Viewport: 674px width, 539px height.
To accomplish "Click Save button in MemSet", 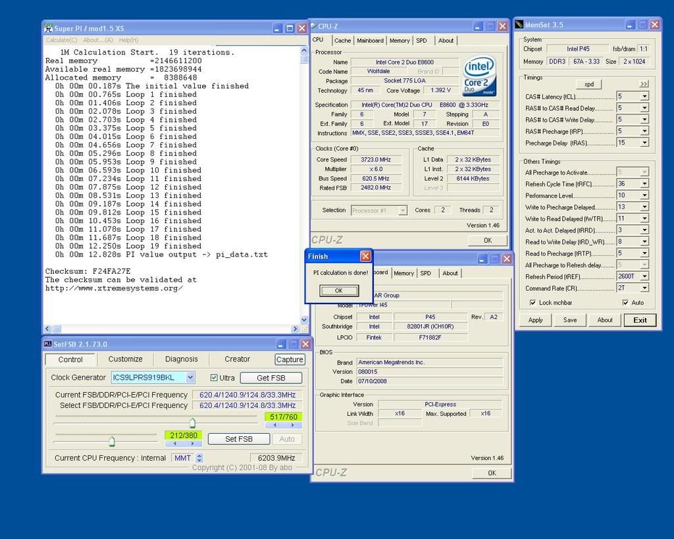I will (x=570, y=320).
